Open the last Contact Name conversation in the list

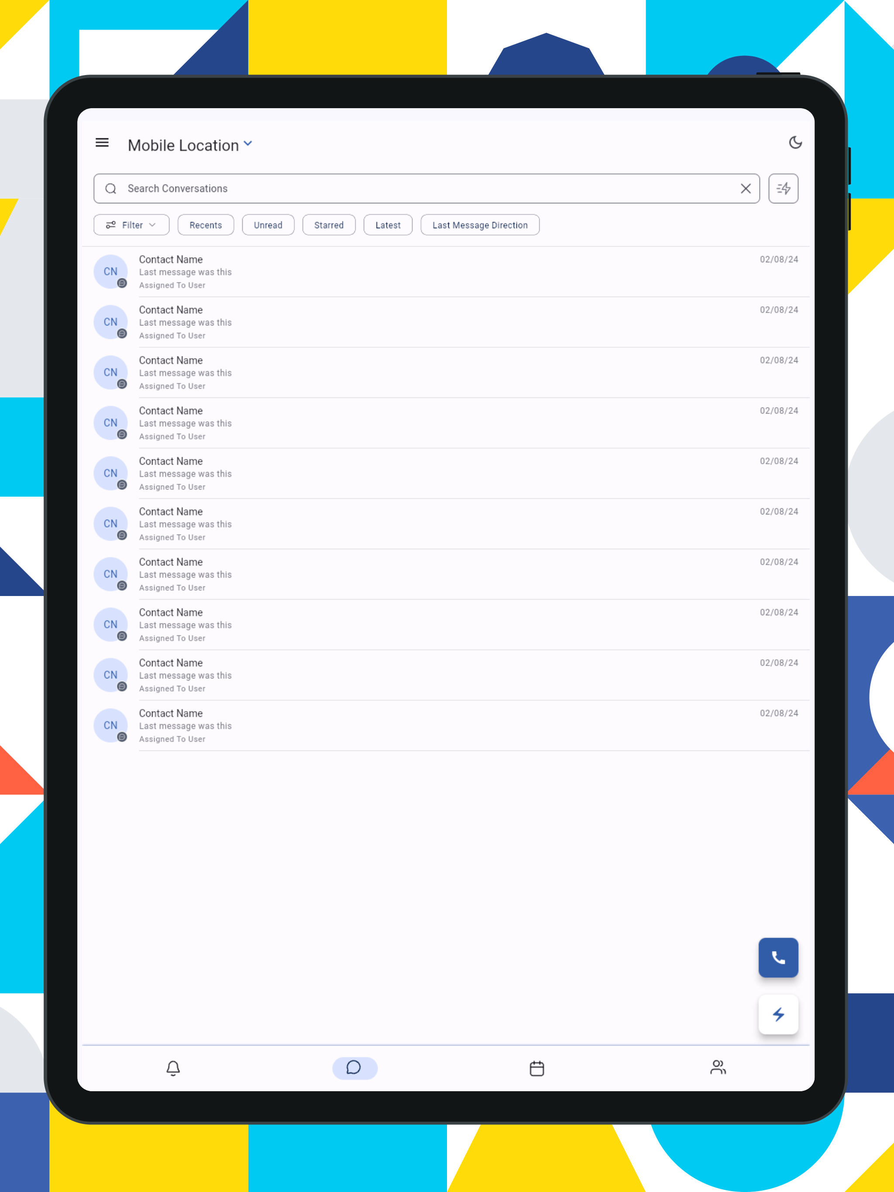(x=445, y=726)
